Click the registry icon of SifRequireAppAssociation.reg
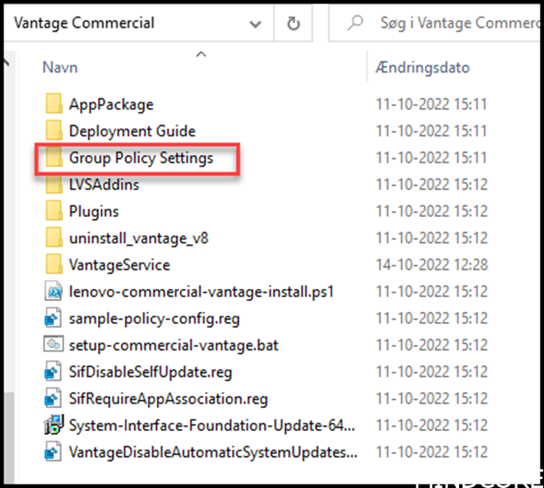The height and width of the screenshot is (488, 544). click(x=53, y=398)
